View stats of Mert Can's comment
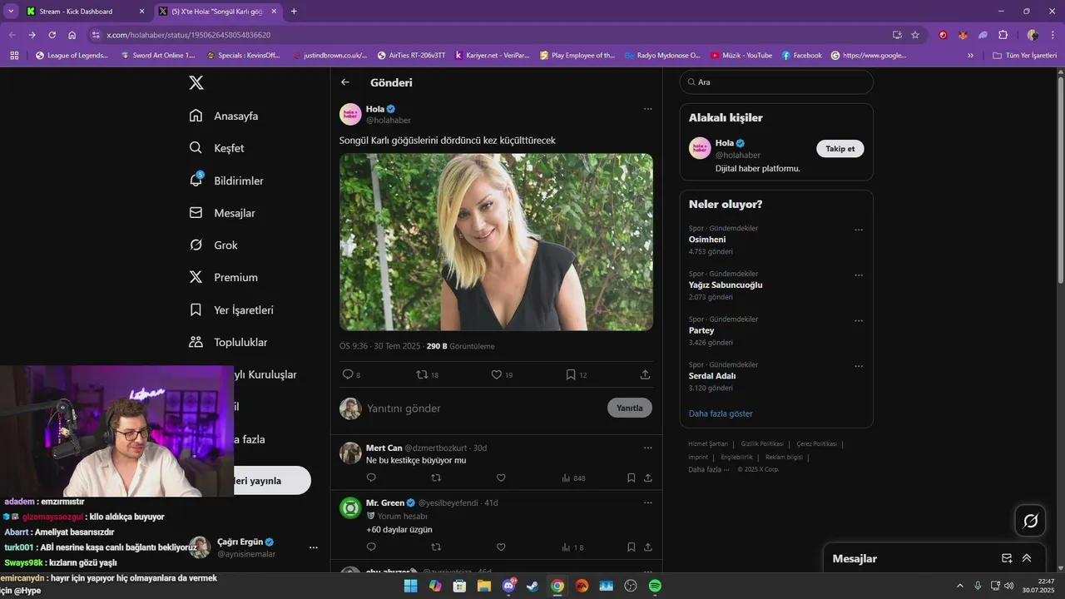Image resolution: width=1065 pixels, height=599 pixels. [573, 478]
